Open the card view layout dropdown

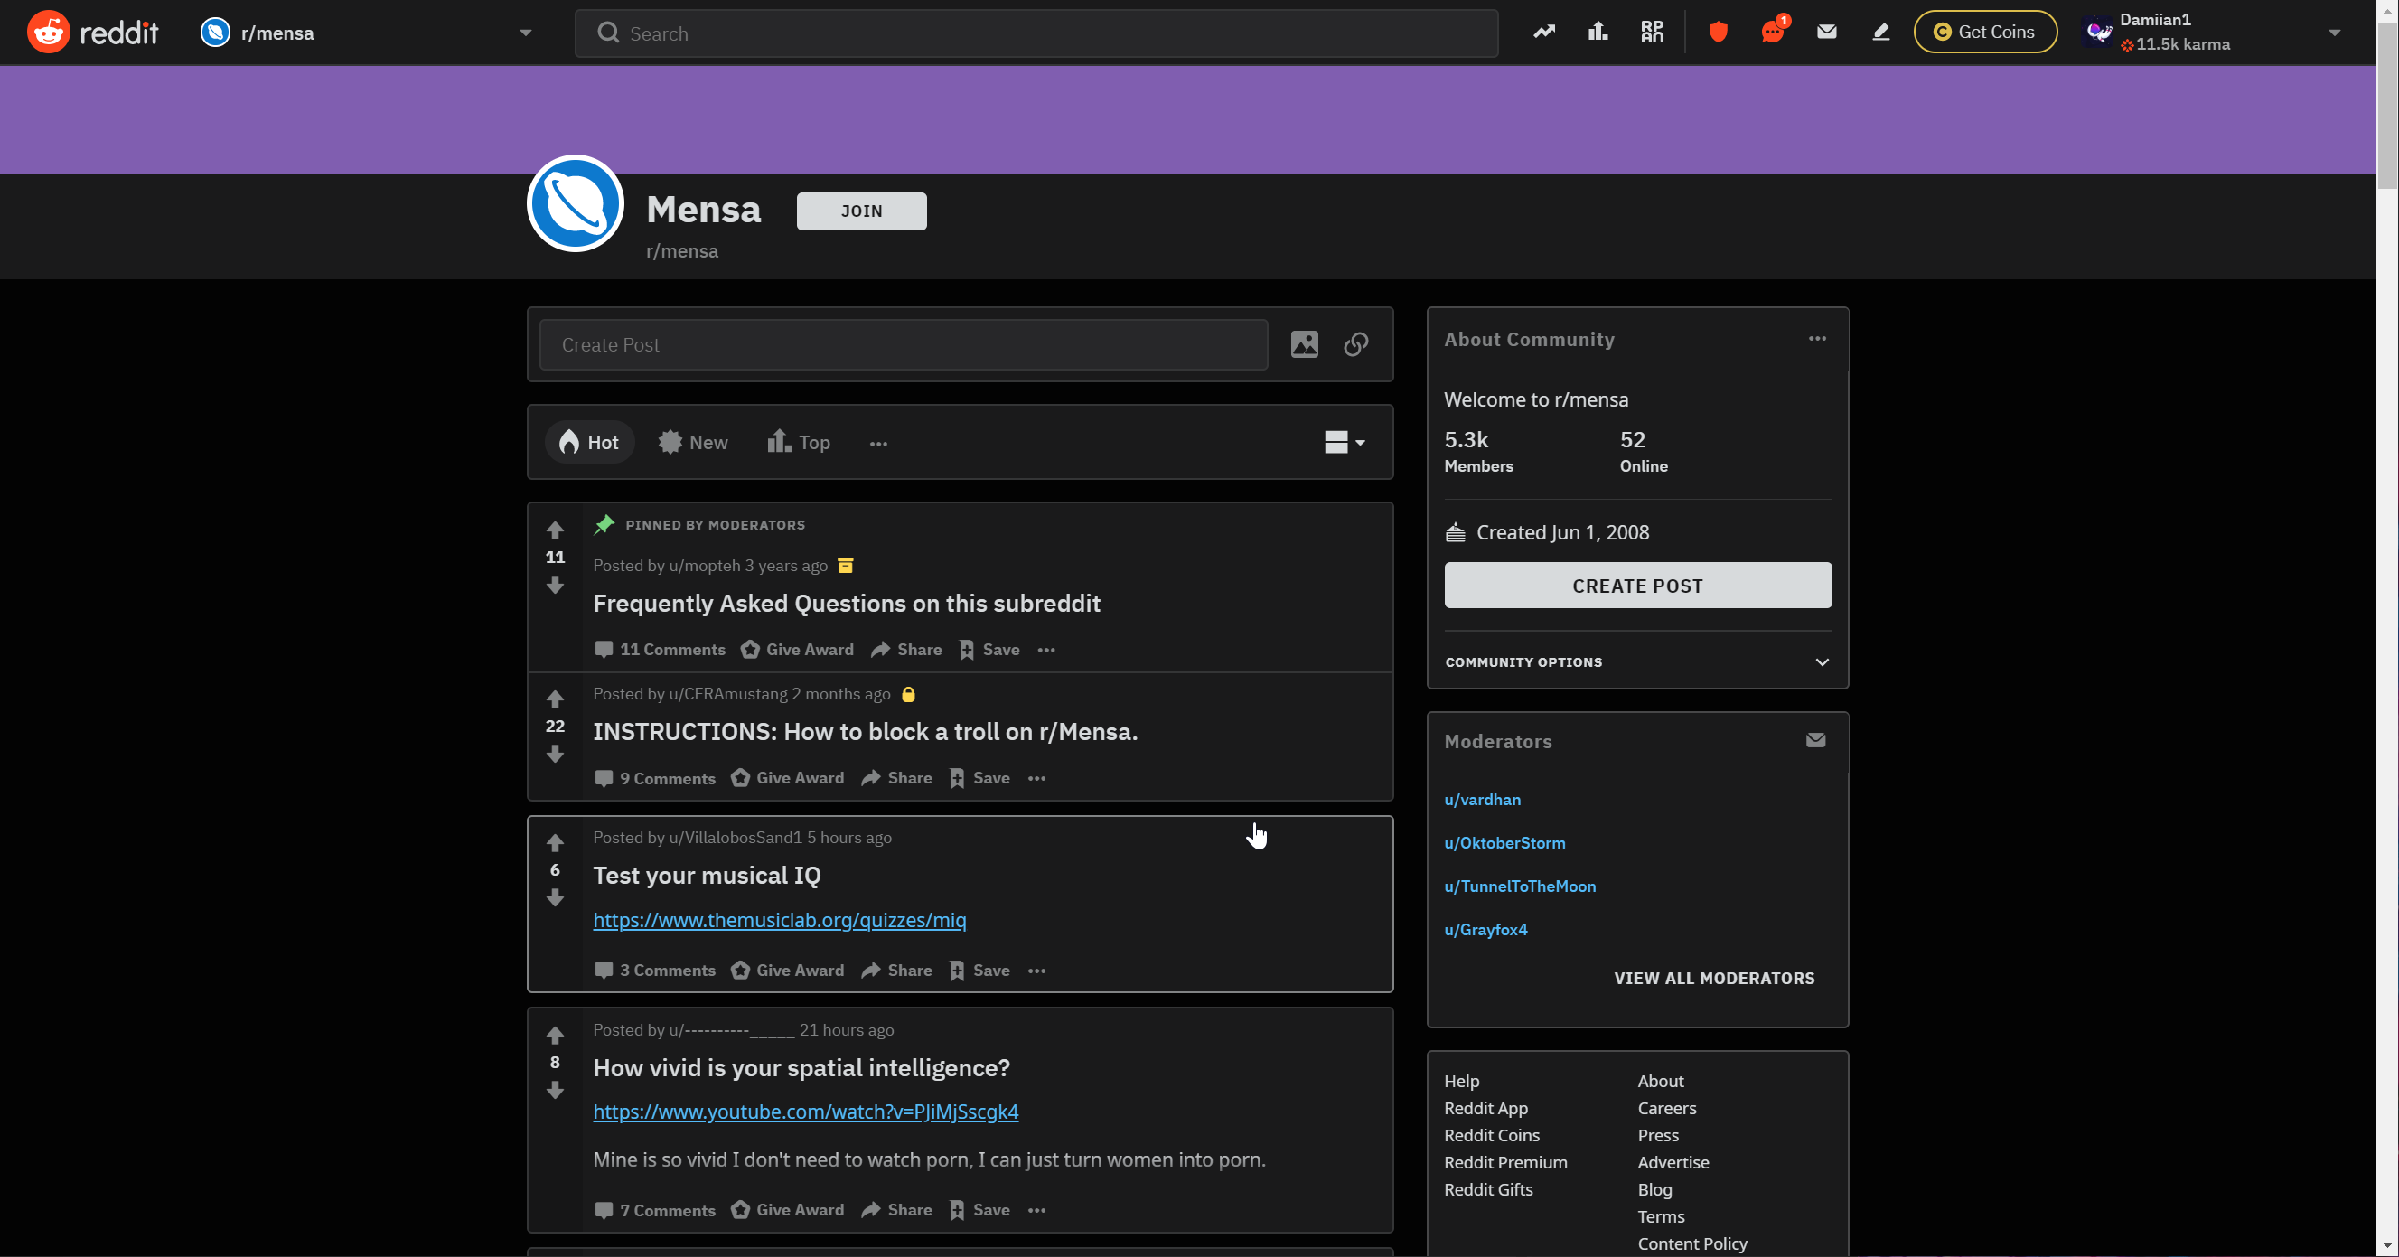coord(1344,442)
